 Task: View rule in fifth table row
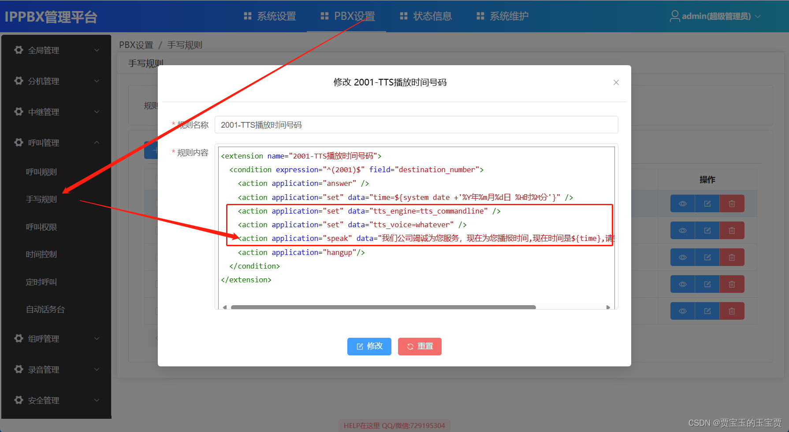point(683,311)
